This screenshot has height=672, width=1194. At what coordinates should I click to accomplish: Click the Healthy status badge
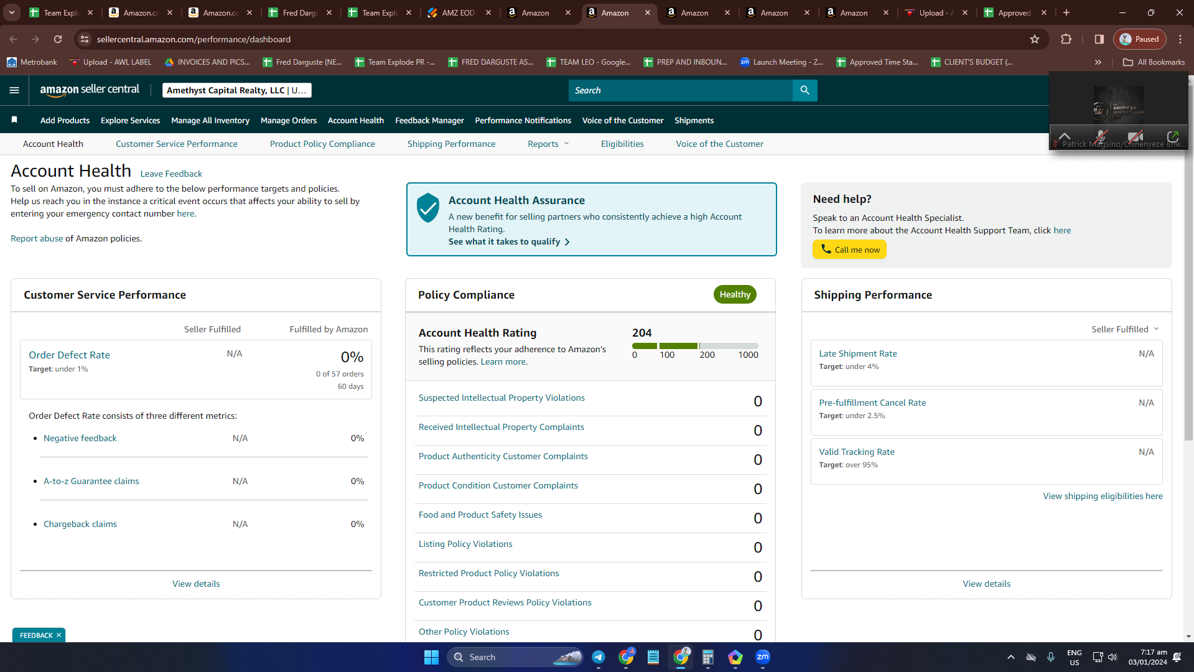click(735, 294)
